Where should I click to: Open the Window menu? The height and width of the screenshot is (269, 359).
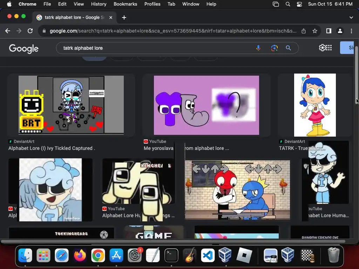coord(191,4)
